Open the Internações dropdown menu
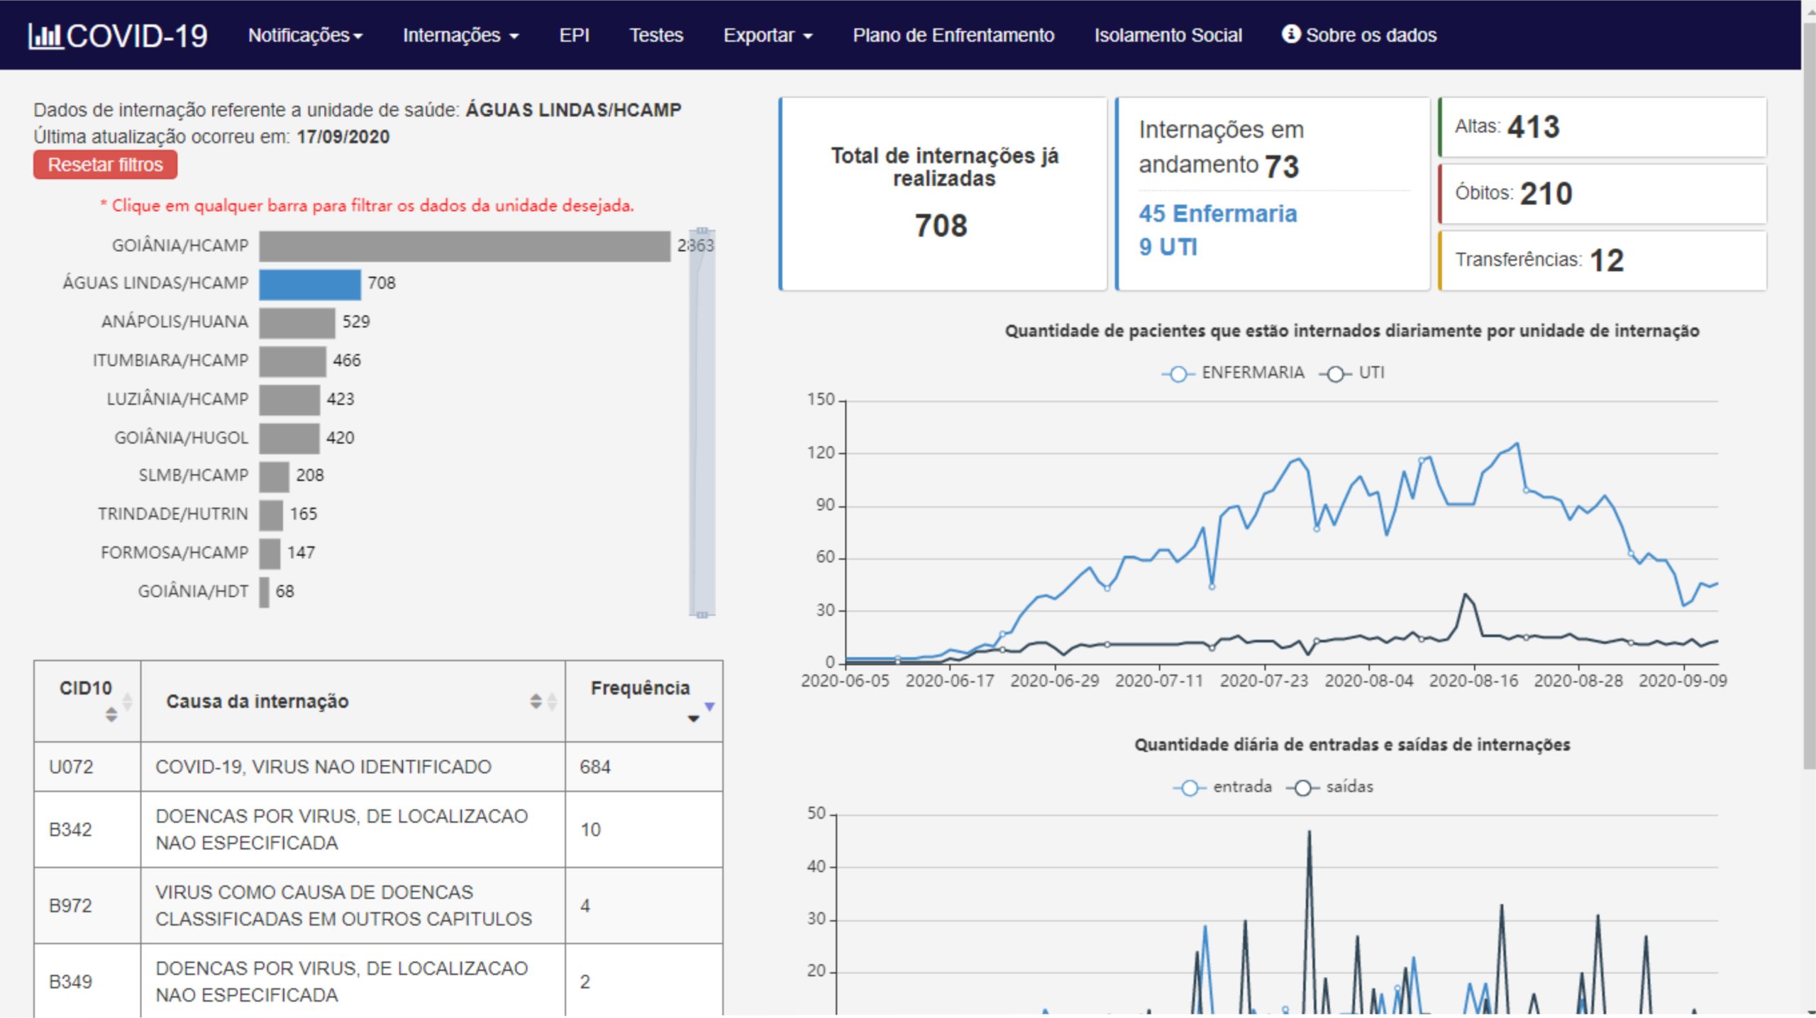1816x1018 pixels. (x=460, y=35)
